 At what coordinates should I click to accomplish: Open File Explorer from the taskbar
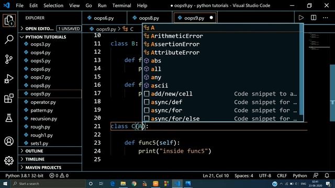click(x=124, y=183)
